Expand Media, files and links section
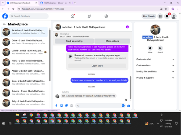The image size is (181, 135). click(x=155, y=72)
